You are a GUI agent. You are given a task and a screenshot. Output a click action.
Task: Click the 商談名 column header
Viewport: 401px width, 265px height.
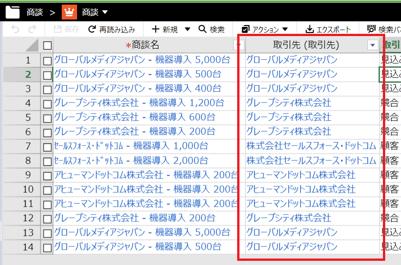(142, 45)
